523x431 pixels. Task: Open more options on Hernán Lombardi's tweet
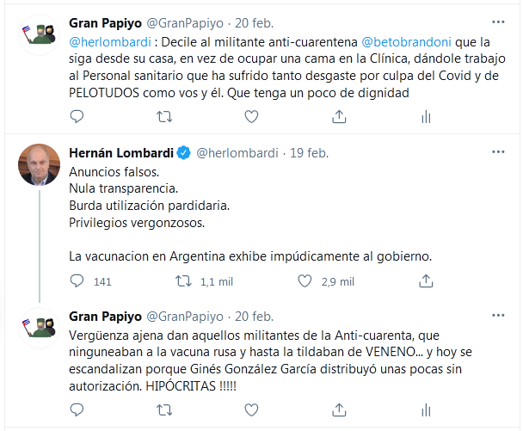(498, 153)
